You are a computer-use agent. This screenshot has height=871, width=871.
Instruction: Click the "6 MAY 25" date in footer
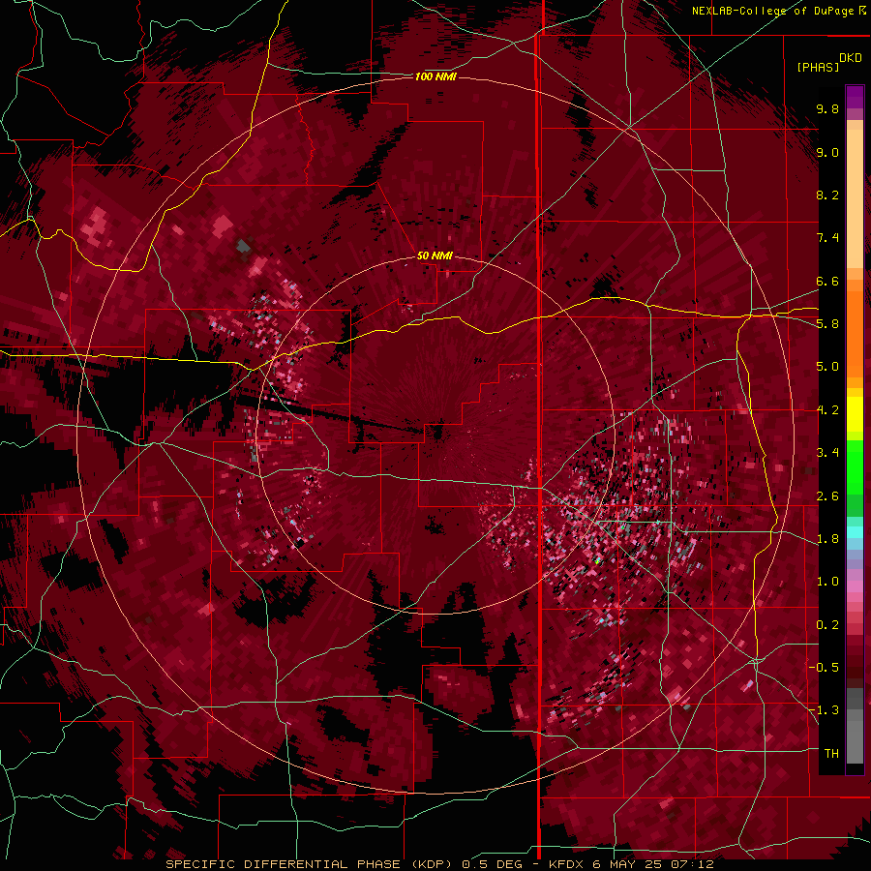point(628,864)
